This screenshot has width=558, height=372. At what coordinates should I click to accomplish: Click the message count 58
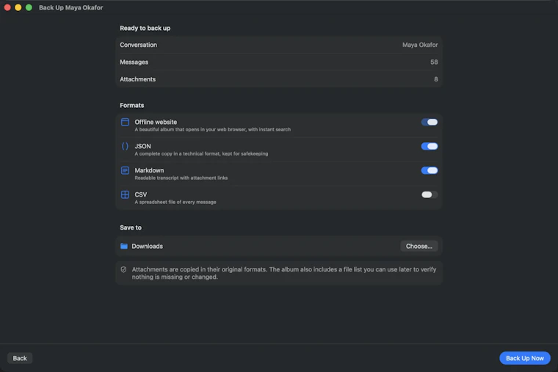(434, 62)
